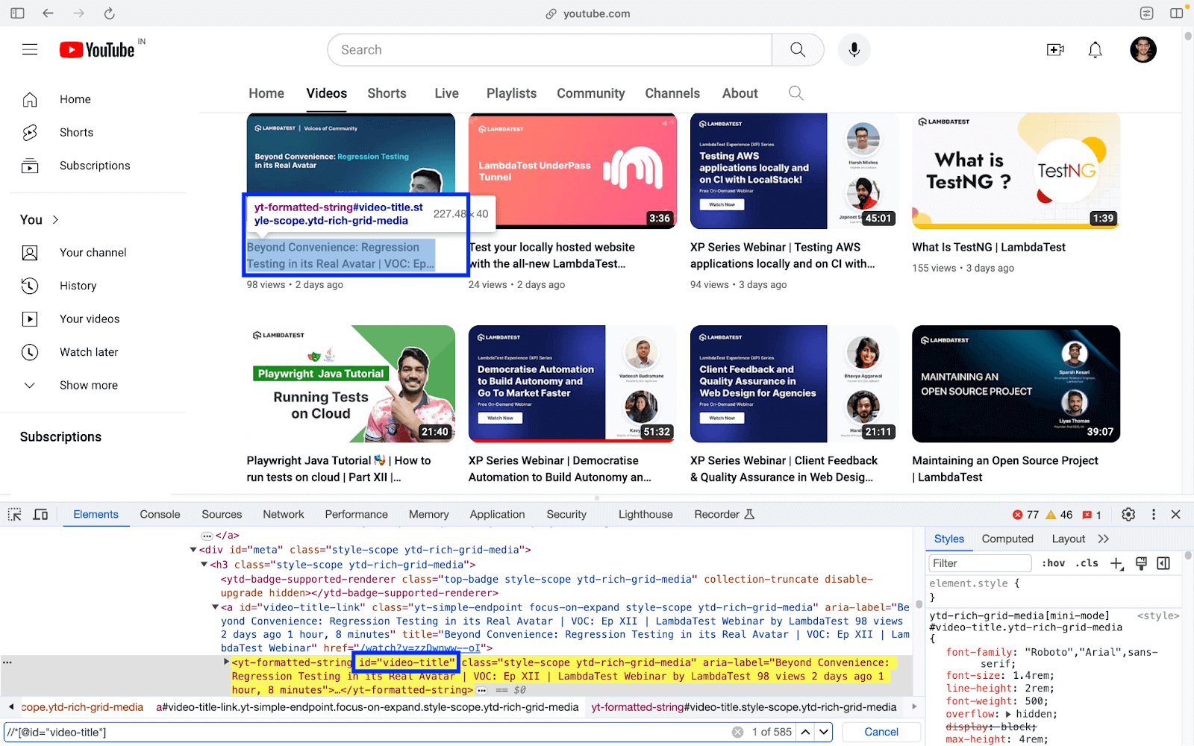Open the Create video icon

1055,50
